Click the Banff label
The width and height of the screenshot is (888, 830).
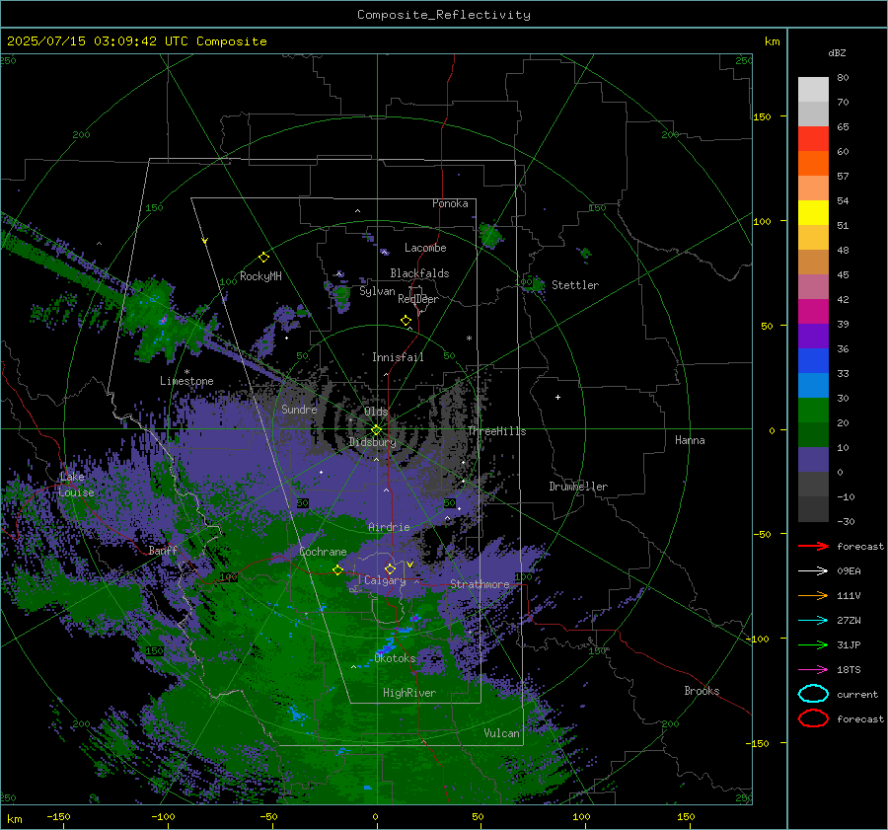click(163, 550)
